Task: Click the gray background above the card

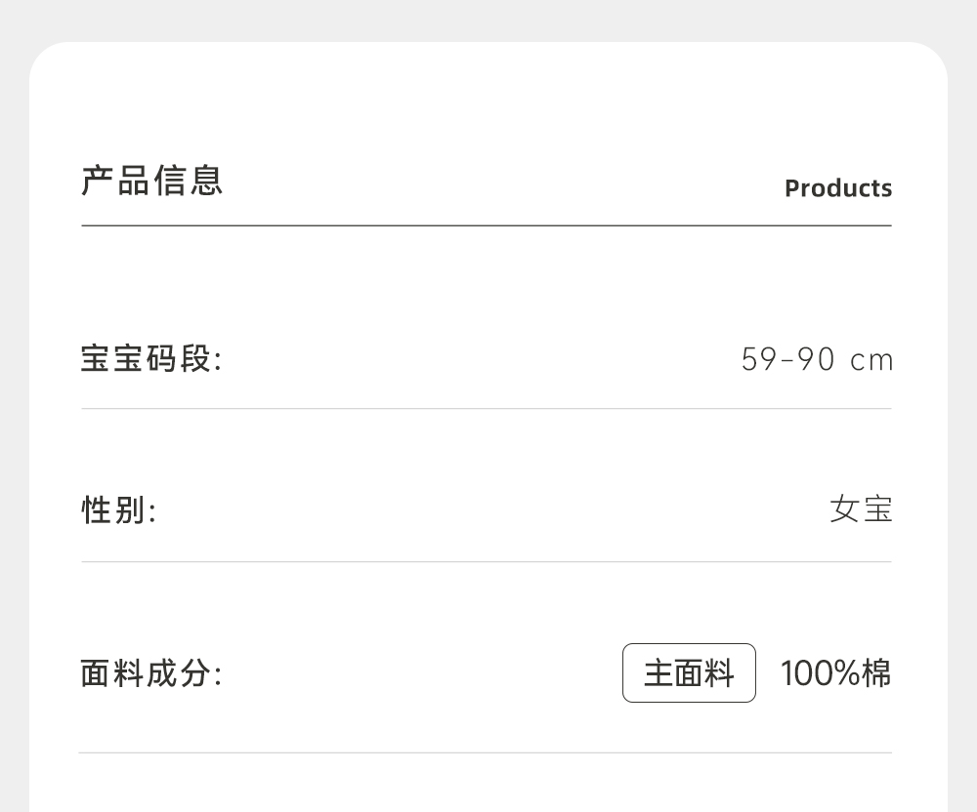Action: tap(488, 20)
